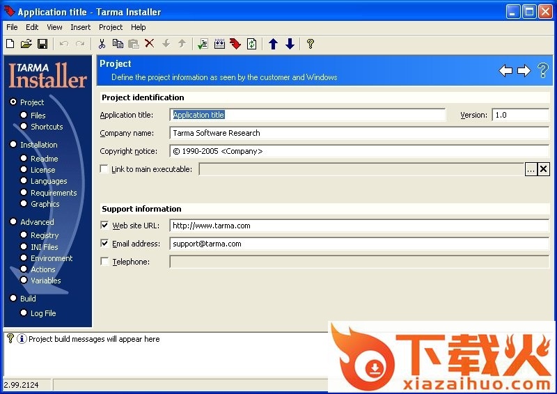Click the Company name input field
The image size is (557, 394).
(359, 133)
